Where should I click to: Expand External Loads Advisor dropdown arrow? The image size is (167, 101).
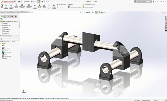pyautogui.click(x=22, y=10)
